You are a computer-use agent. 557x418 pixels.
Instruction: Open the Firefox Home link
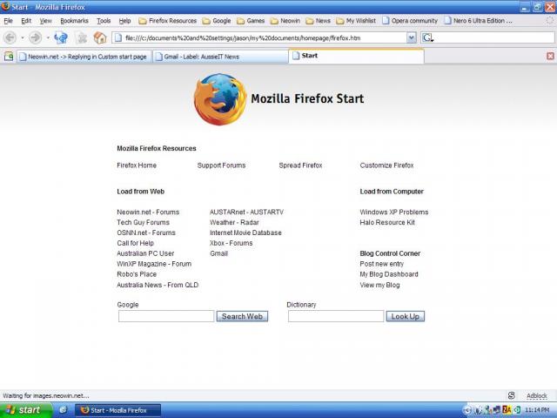click(137, 165)
